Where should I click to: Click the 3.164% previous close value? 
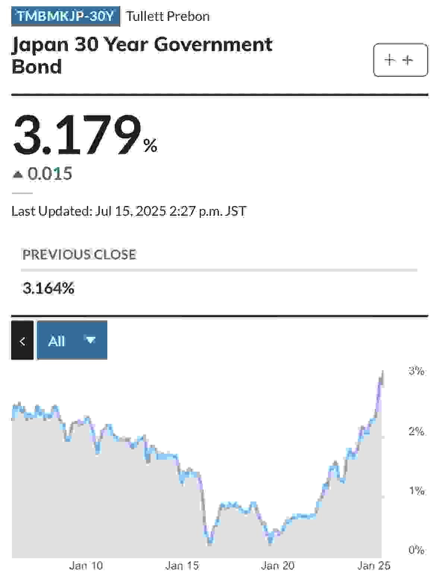pyautogui.click(x=48, y=288)
